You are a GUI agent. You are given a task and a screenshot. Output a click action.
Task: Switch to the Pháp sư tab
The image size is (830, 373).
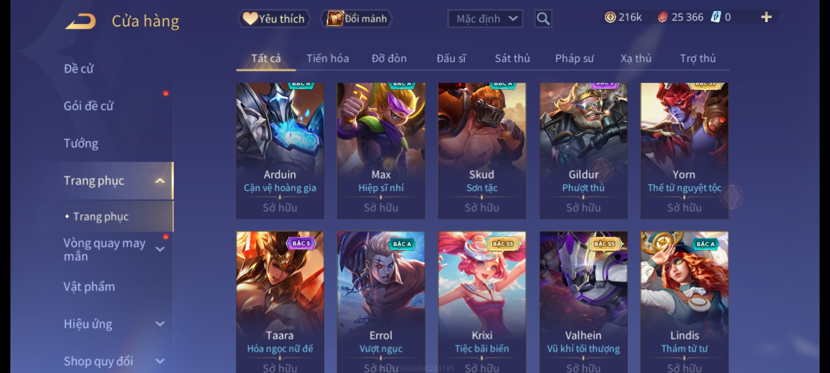coord(574,58)
